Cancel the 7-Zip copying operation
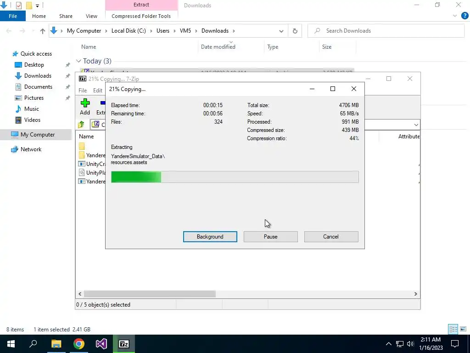 (331, 237)
